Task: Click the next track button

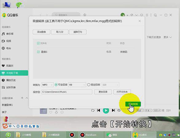Action: (x=113, y=110)
